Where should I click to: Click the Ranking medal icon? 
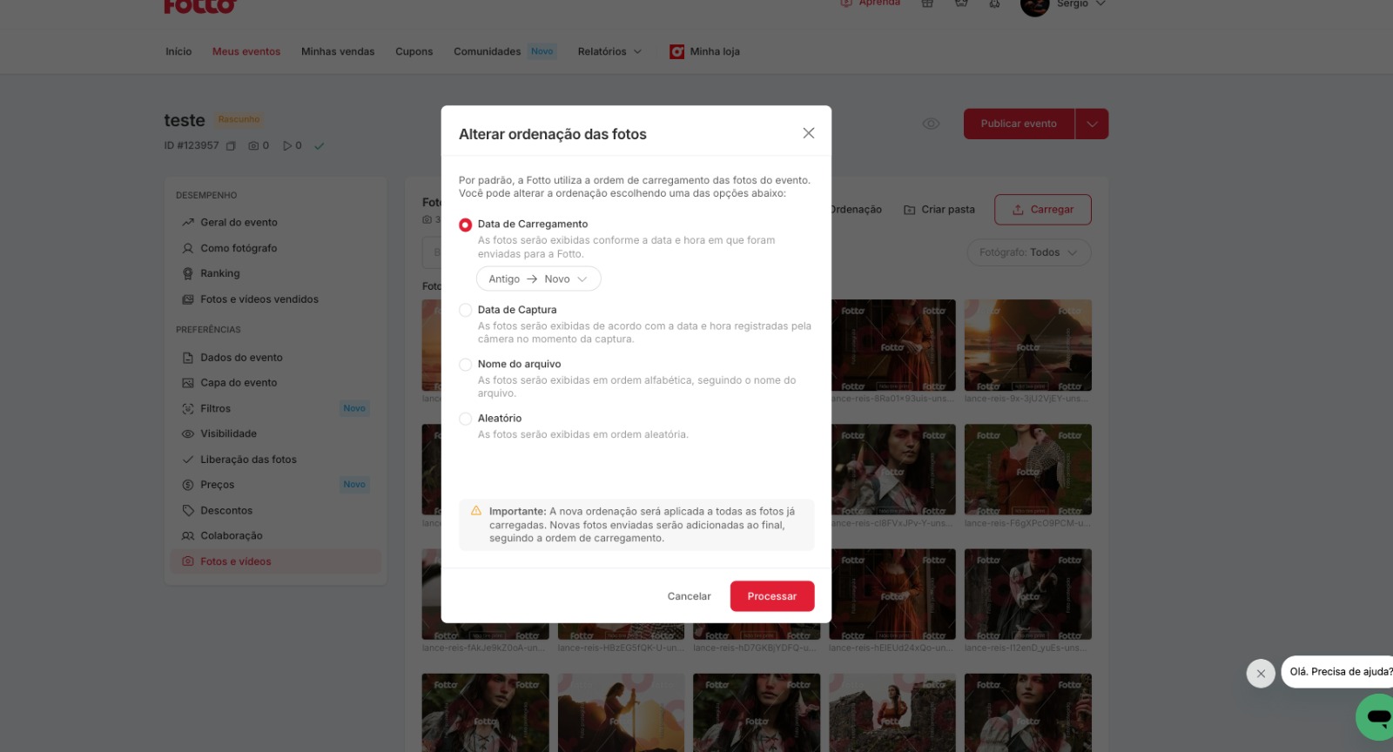[188, 273]
